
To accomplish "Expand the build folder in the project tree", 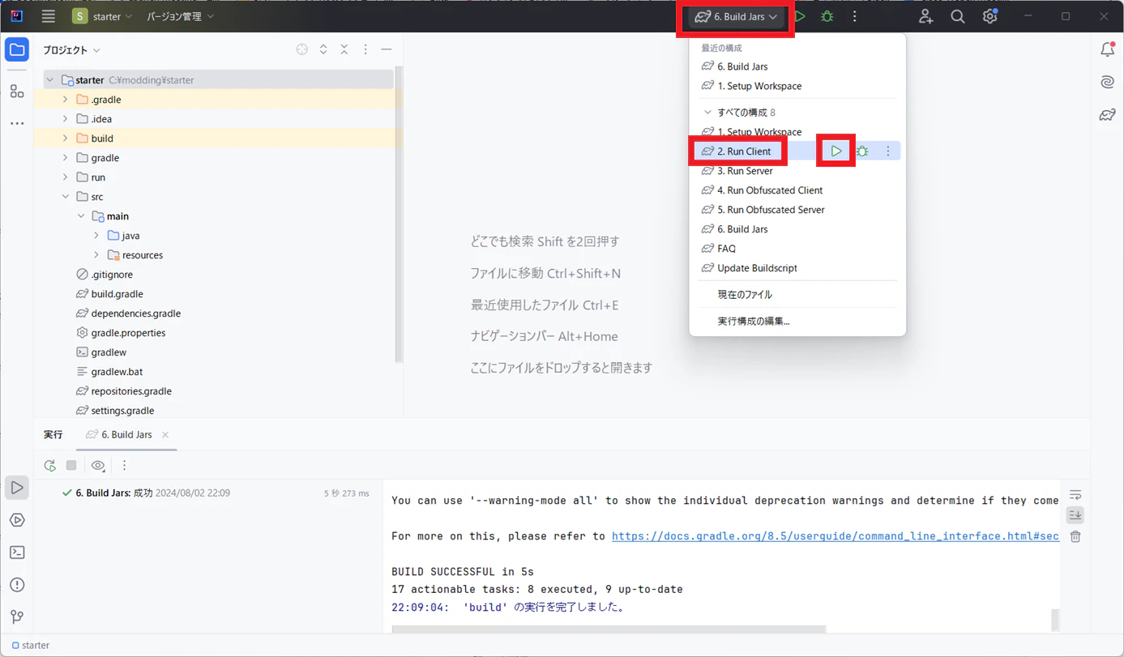I will (66, 139).
